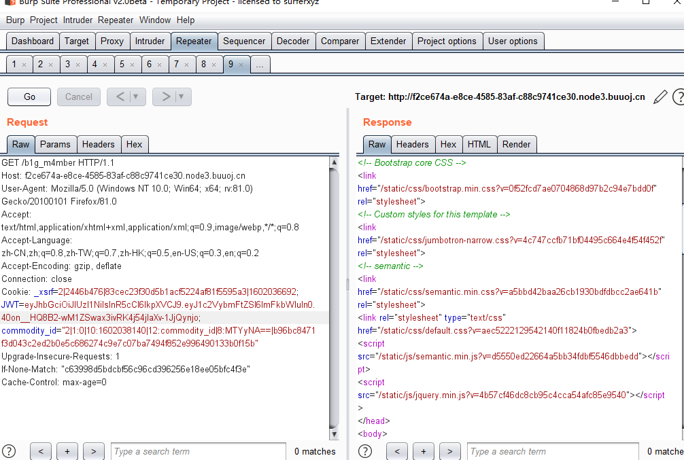Show request Raw view
This screenshot has width=684, height=460.
coord(20,144)
